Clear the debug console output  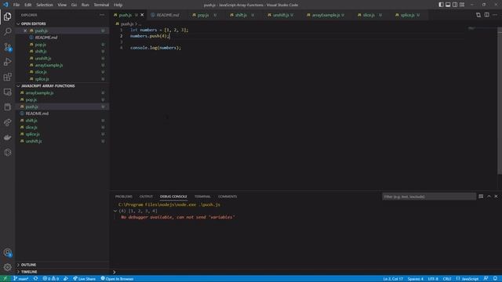[x=481, y=197]
